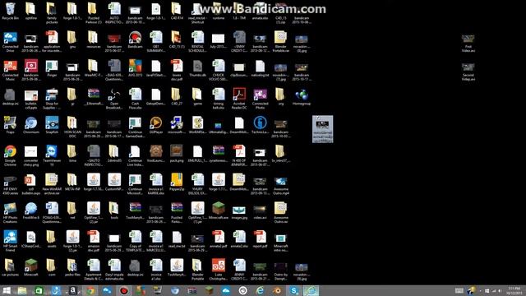Select the boxes doc.pdf file
Screen dimensions: 526x296
click(x=177, y=70)
